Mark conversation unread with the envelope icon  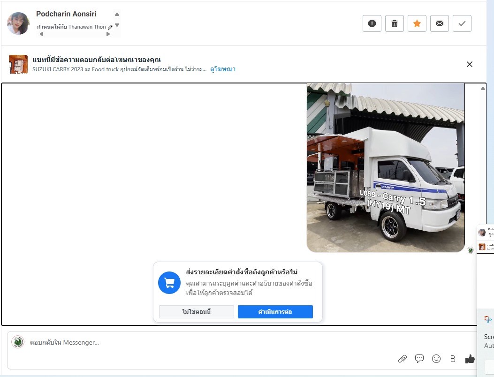[x=440, y=23]
